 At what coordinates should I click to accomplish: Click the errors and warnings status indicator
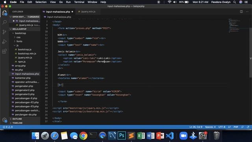pyautogui.click(x=7, y=127)
